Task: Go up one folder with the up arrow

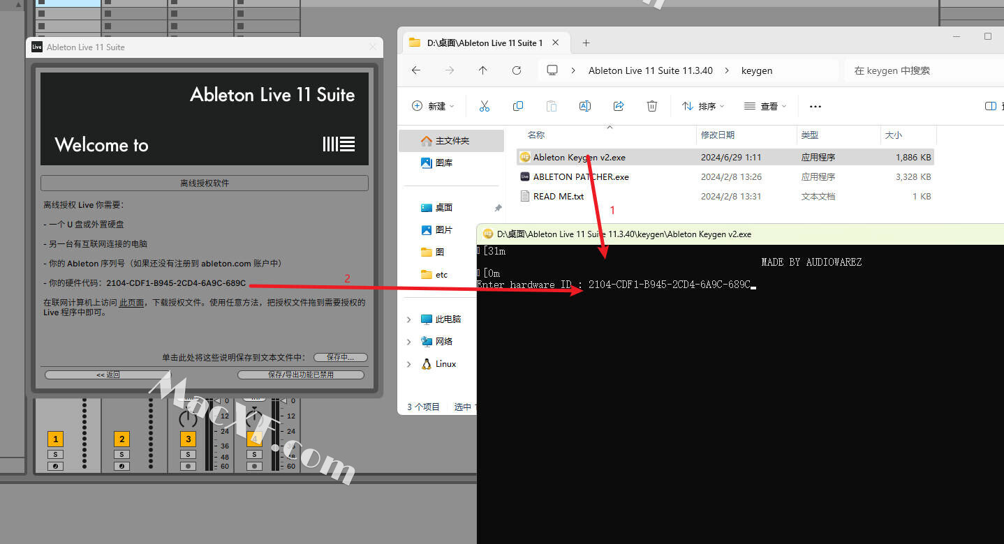Action: pos(482,70)
